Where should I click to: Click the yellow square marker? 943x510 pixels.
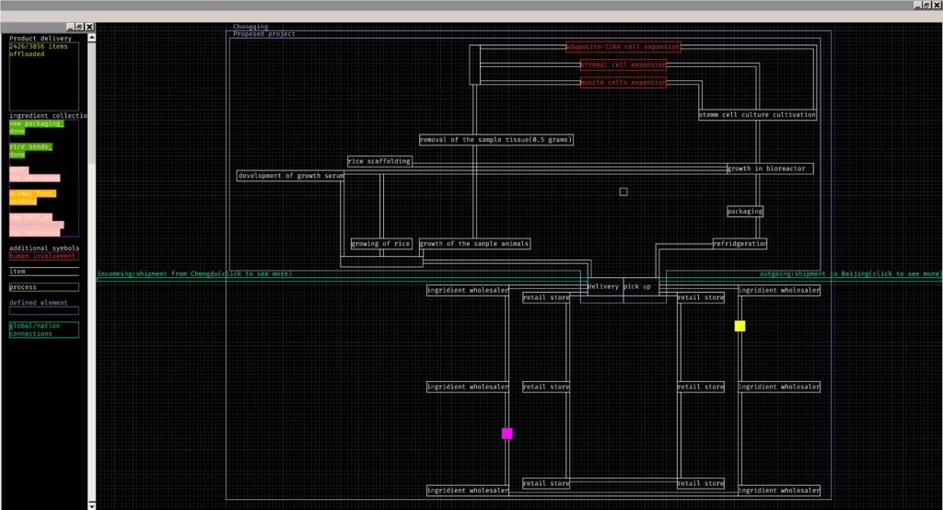(x=739, y=326)
